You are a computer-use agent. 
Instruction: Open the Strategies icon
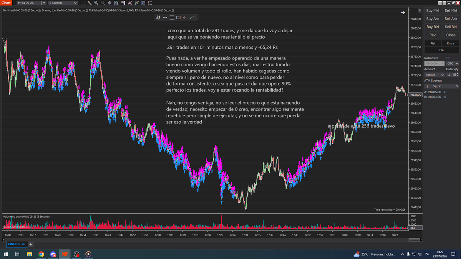point(143,3)
